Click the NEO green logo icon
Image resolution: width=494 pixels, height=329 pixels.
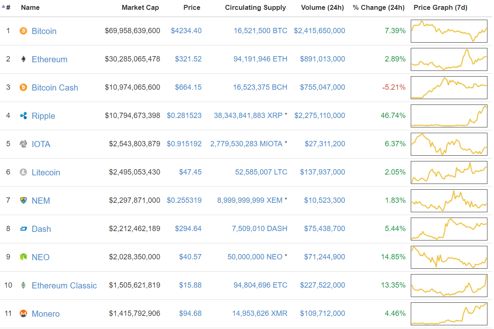pyautogui.click(x=23, y=257)
